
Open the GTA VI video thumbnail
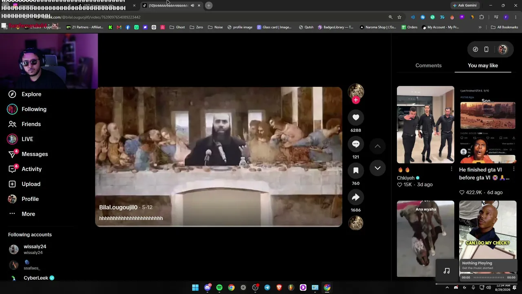click(488, 125)
